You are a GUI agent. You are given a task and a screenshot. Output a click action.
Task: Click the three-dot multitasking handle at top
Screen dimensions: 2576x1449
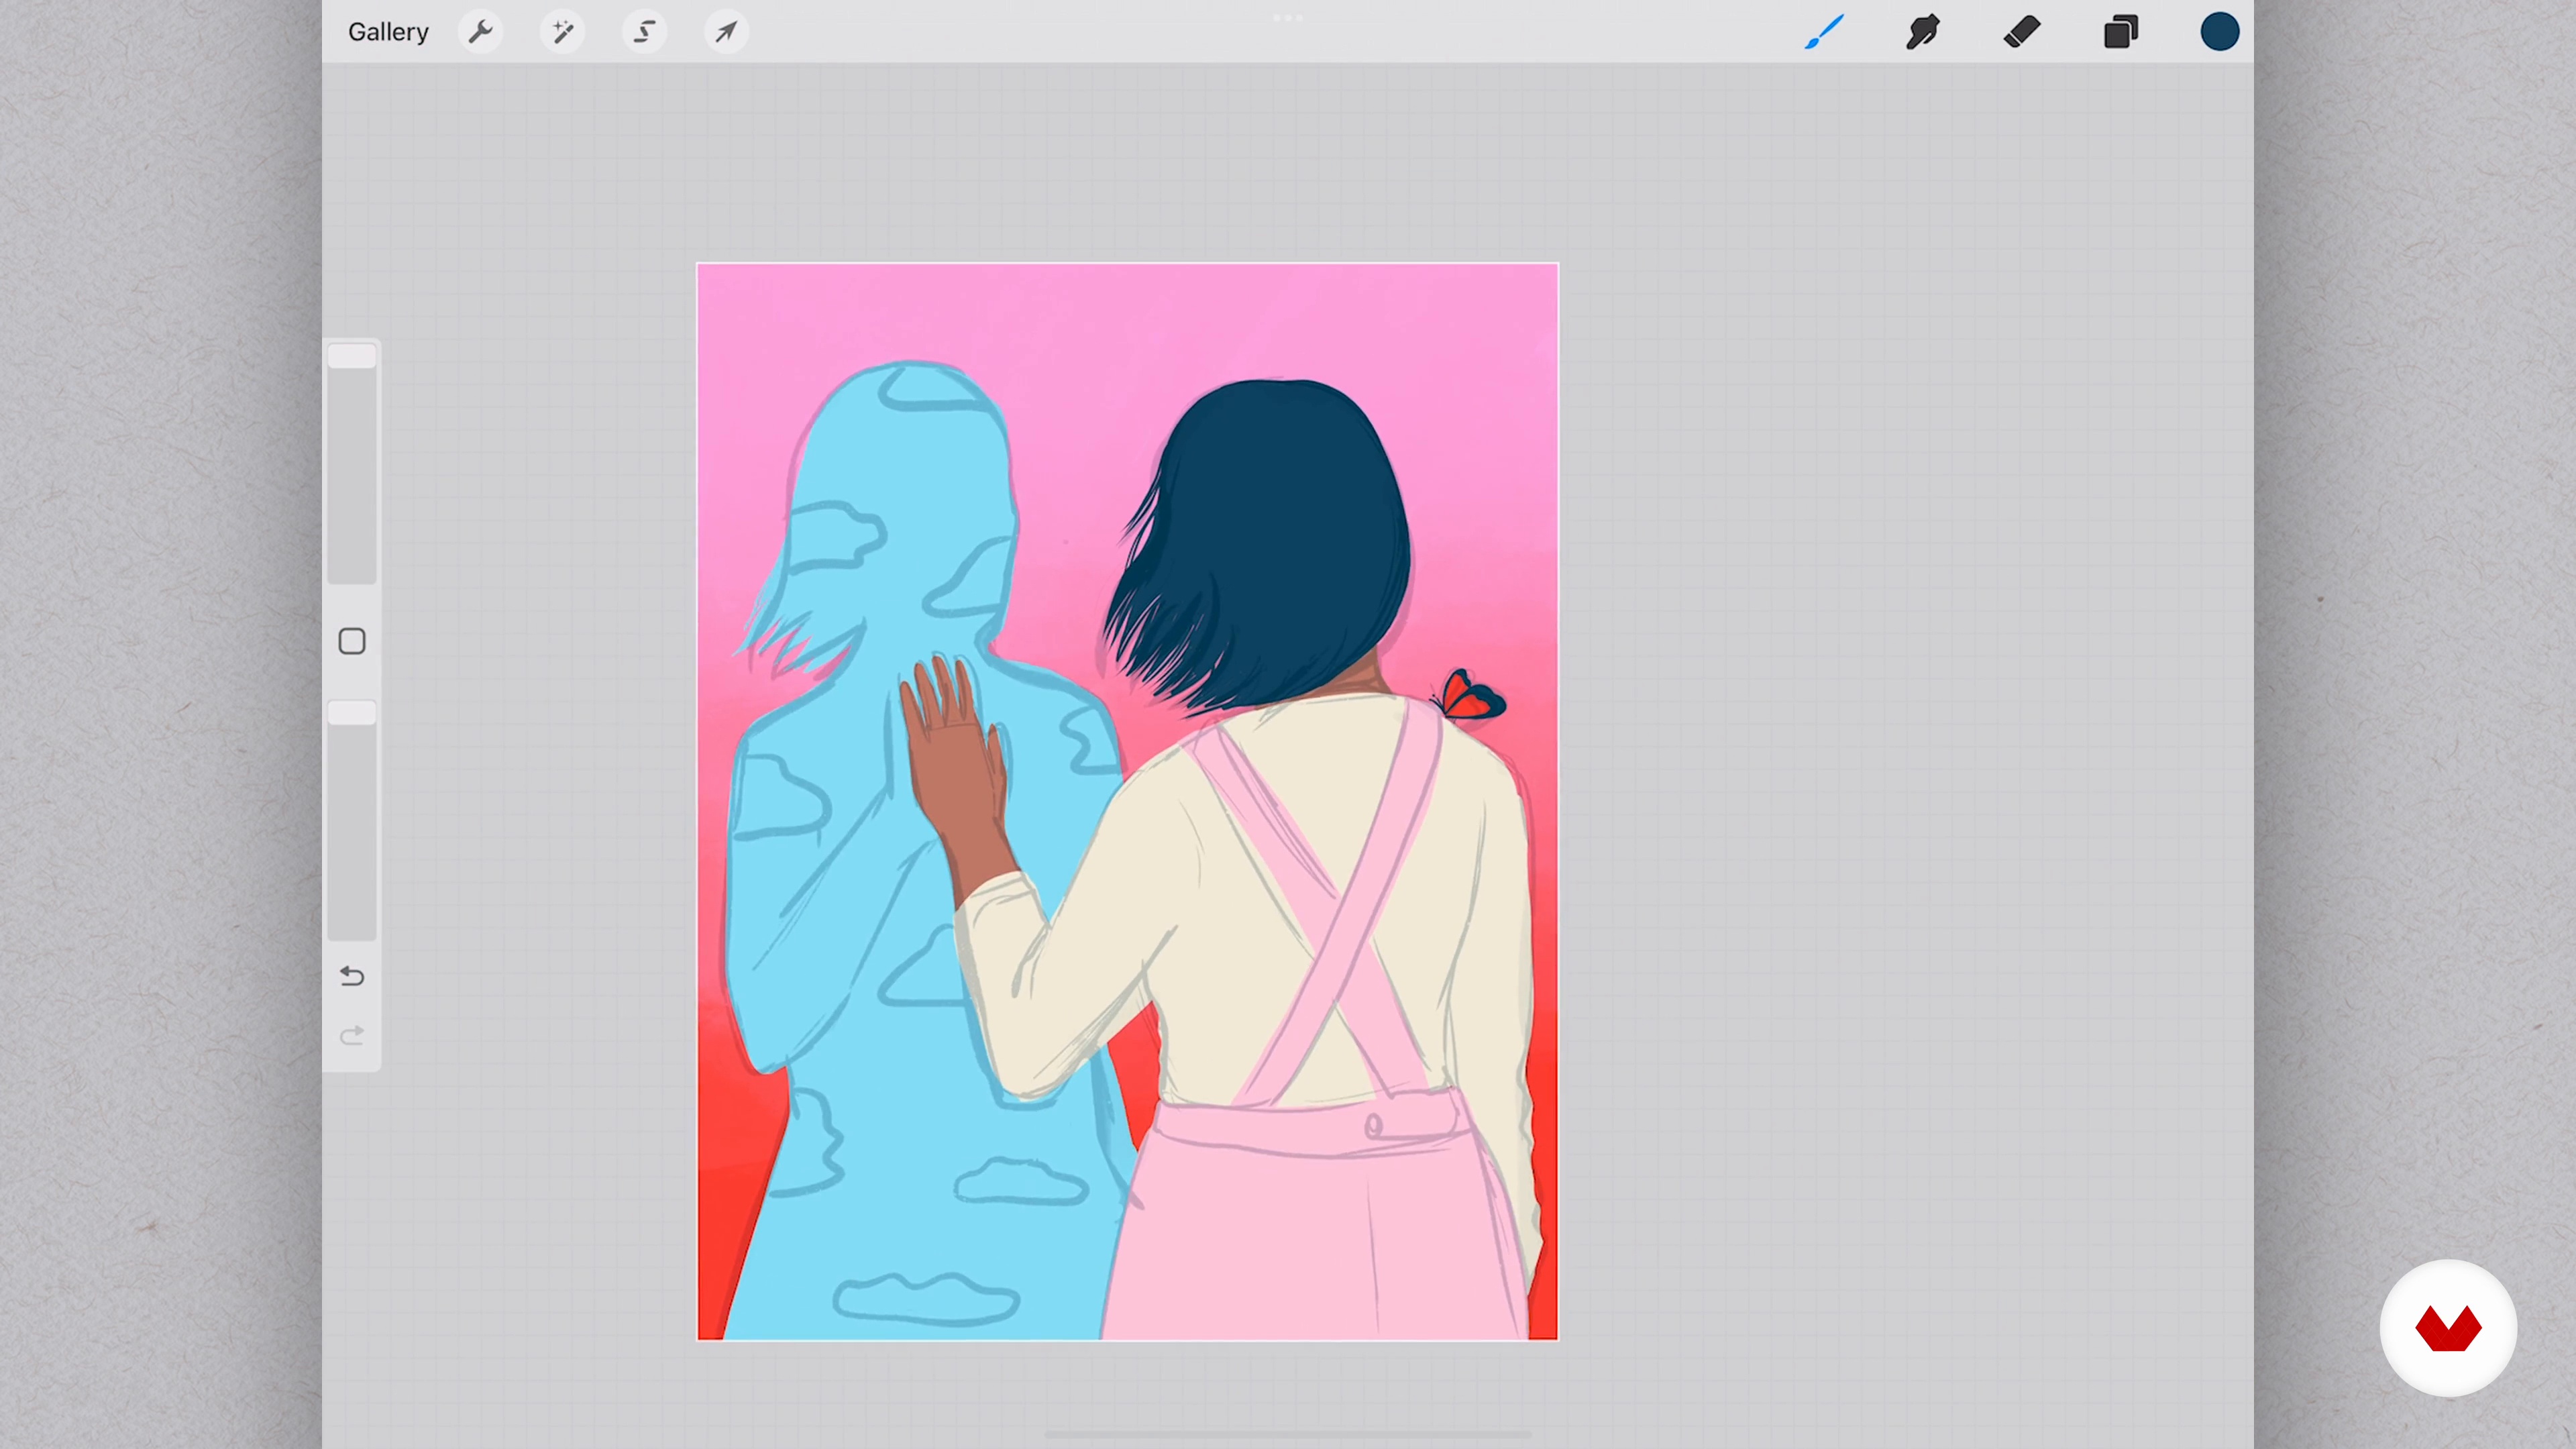pos(1287,18)
